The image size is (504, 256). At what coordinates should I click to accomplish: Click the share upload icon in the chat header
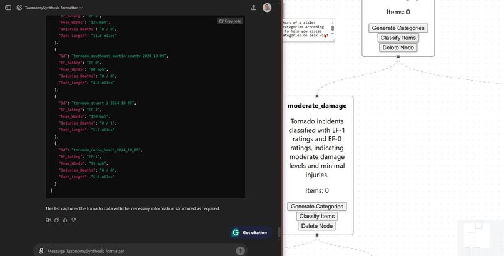click(254, 8)
